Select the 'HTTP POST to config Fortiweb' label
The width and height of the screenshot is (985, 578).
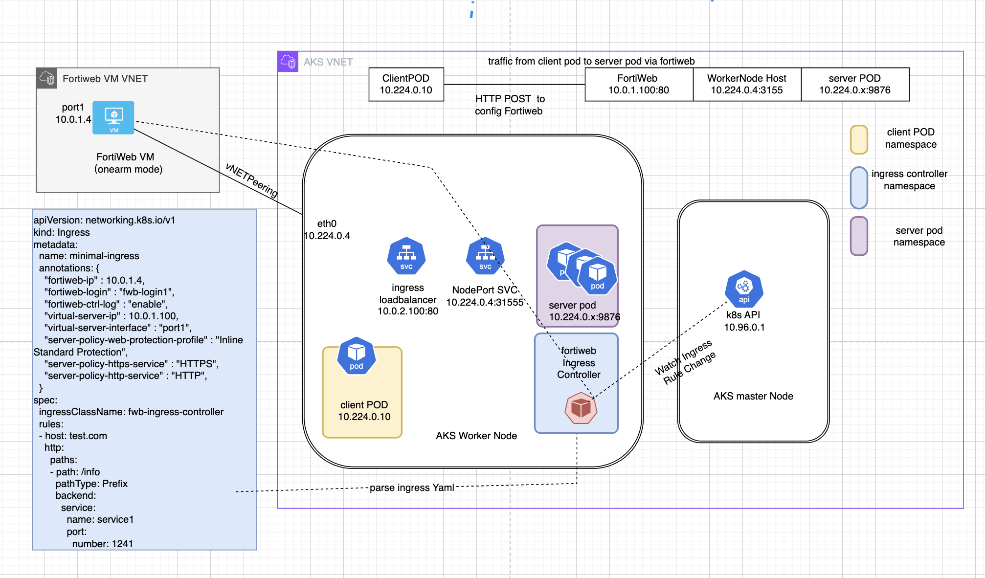tap(509, 105)
